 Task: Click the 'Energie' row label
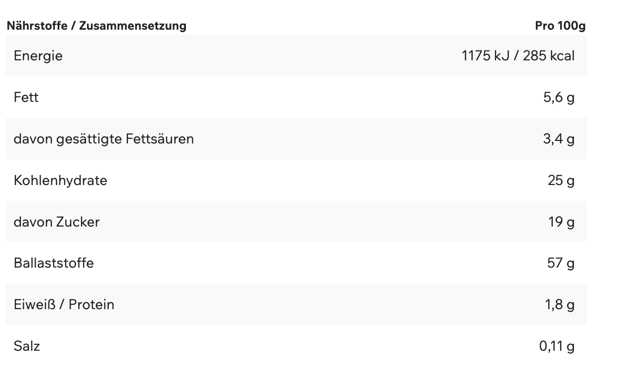pyautogui.click(x=38, y=55)
